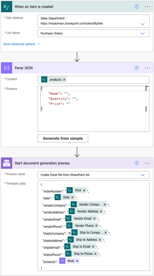
Task: Click the document generation action icon
Action: point(6,163)
